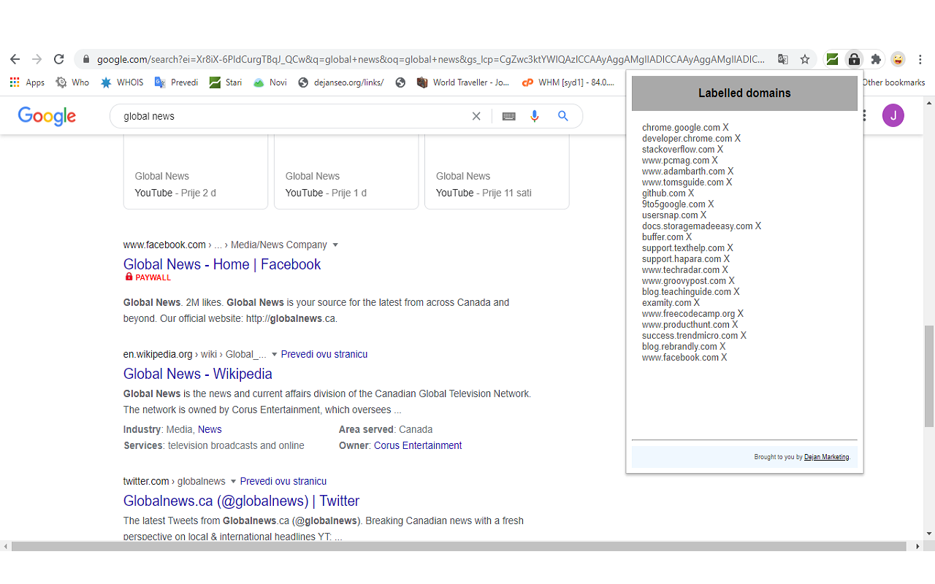The image size is (935, 584).
Task: Follow the News industry link
Action: coord(210,429)
